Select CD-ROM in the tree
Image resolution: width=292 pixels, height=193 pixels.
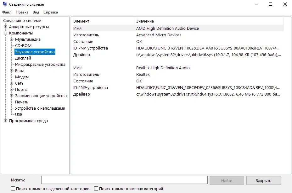tap(23, 46)
